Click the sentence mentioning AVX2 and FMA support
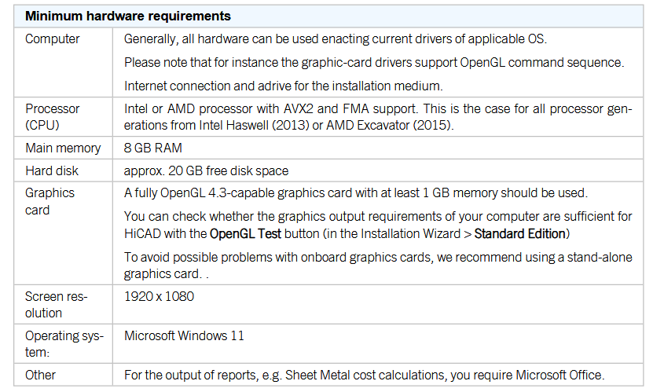Viewport: 653px width, 392px height. [378, 117]
